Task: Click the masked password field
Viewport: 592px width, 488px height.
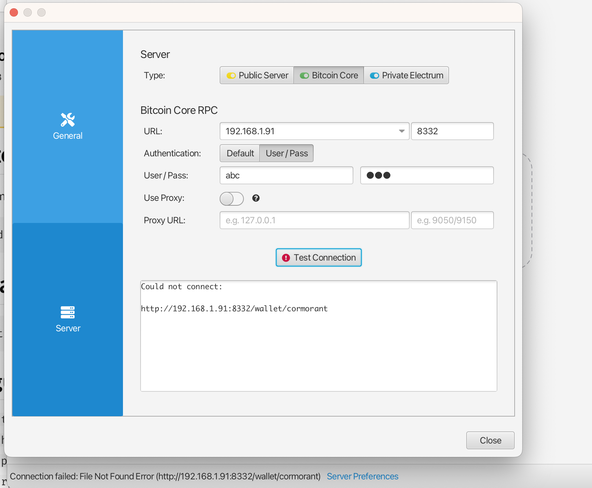Action: (x=427, y=175)
